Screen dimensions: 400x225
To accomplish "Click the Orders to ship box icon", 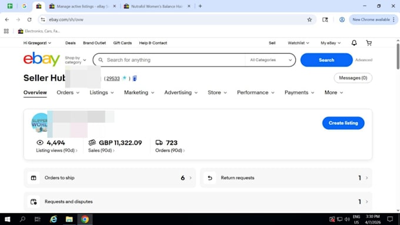I will point(34,178).
